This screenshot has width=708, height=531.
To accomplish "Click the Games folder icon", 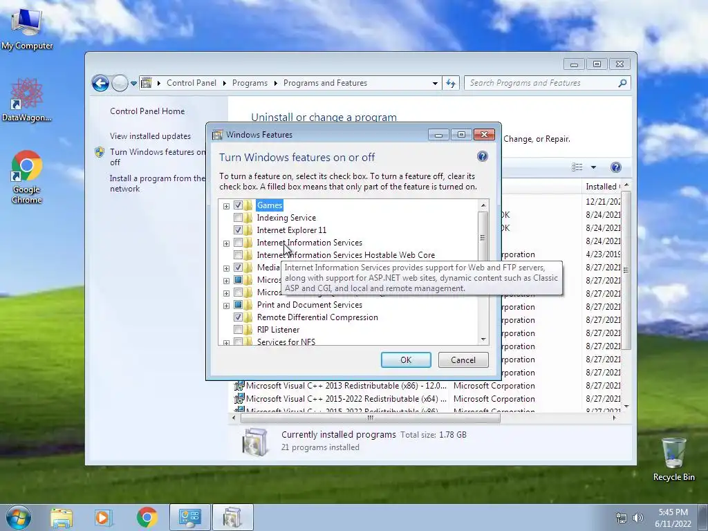I will pos(248,205).
